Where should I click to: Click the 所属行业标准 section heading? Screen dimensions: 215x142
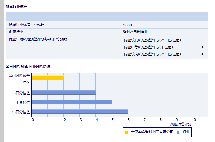(x=16, y=6)
